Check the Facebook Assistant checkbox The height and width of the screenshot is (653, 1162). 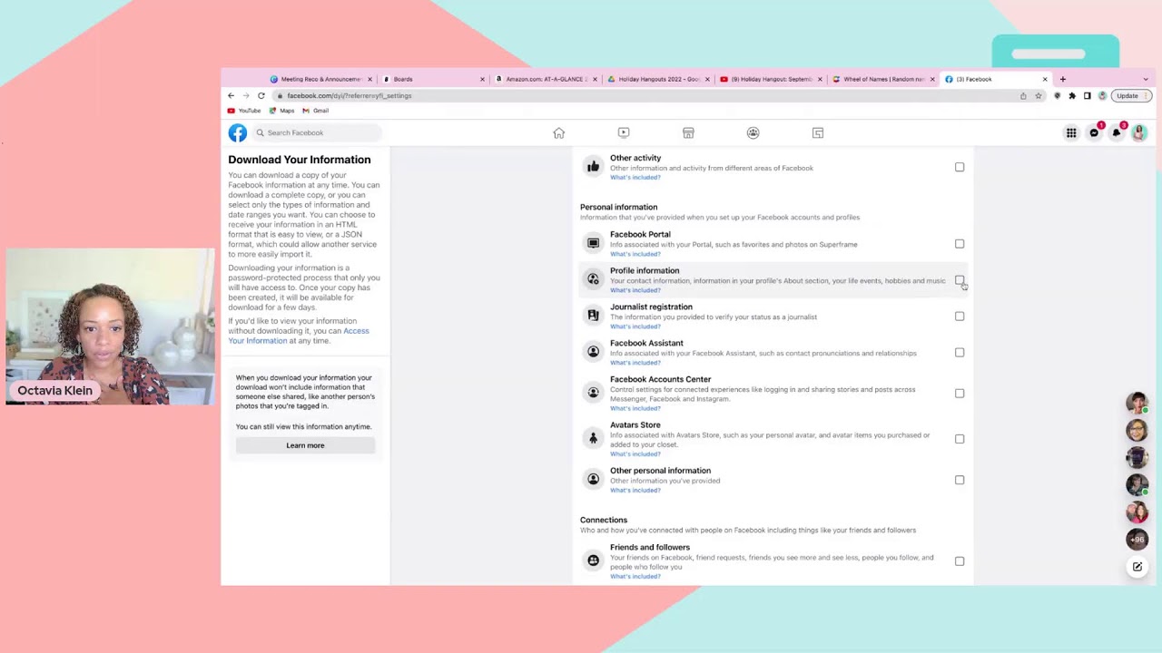coord(960,353)
